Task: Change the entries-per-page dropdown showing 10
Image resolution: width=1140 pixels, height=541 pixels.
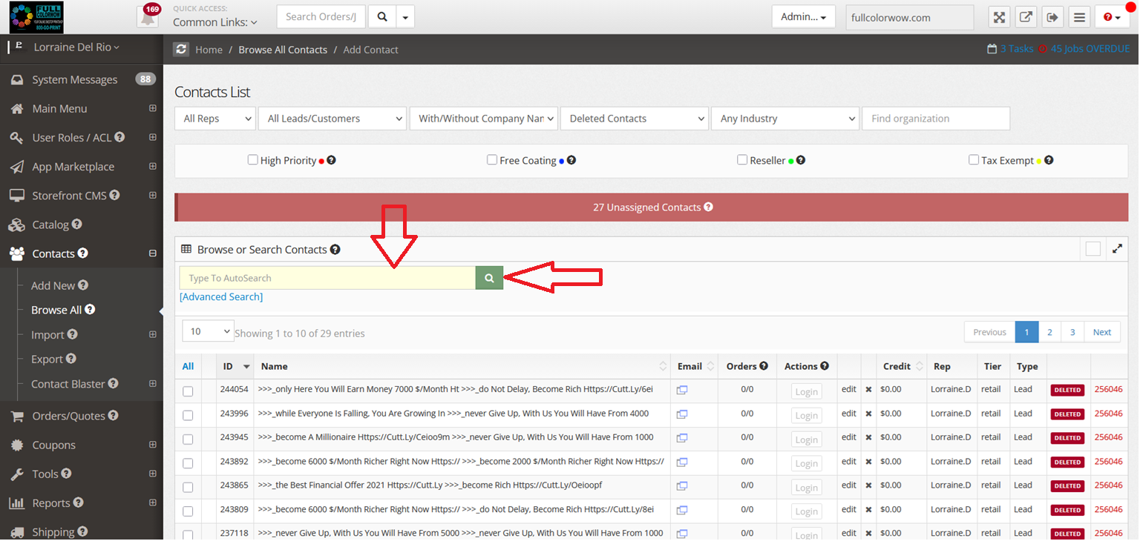Action: click(x=207, y=331)
